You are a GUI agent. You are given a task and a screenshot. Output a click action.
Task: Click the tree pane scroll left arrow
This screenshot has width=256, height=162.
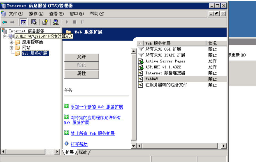(3, 151)
